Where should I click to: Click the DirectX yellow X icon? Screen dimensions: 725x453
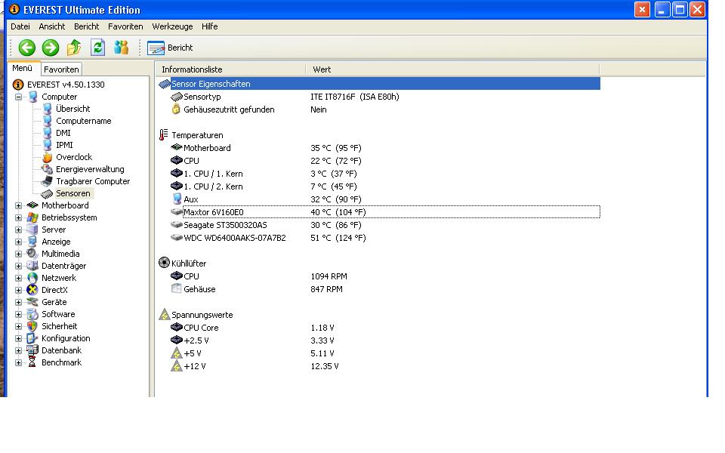tap(32, 290)
